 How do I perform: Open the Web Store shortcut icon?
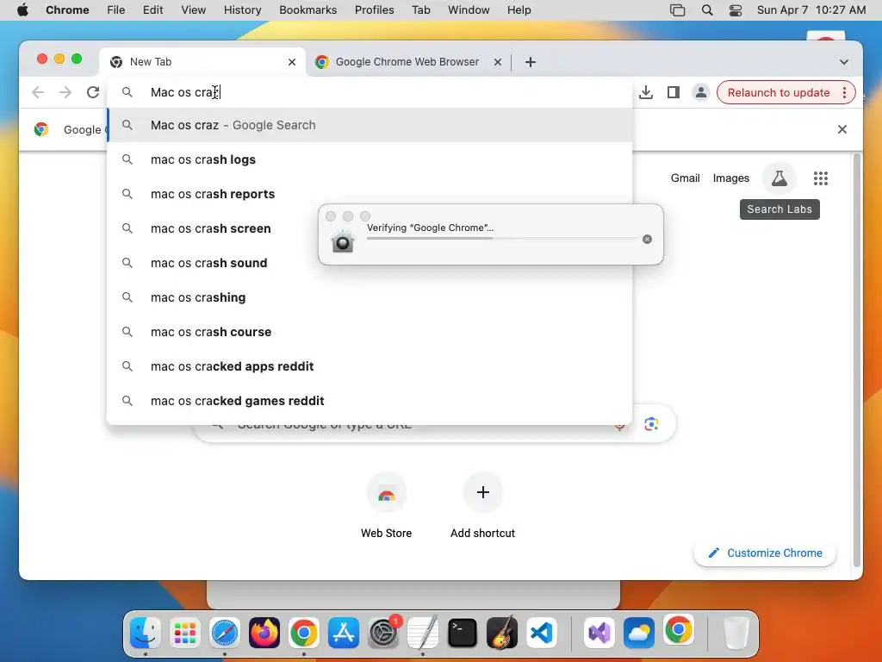[387, 493]
